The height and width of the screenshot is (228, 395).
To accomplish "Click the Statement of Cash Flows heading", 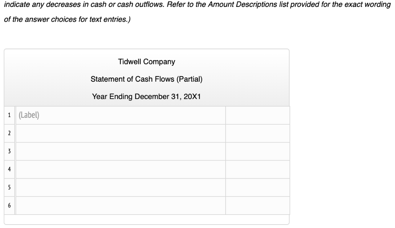I will [146, 79].
